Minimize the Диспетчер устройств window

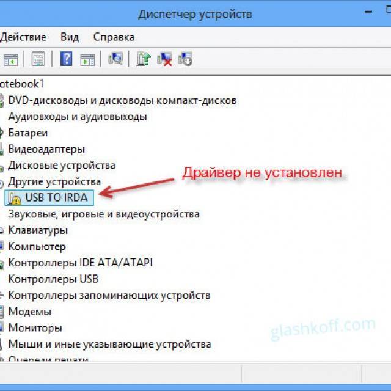click(368, 12)
